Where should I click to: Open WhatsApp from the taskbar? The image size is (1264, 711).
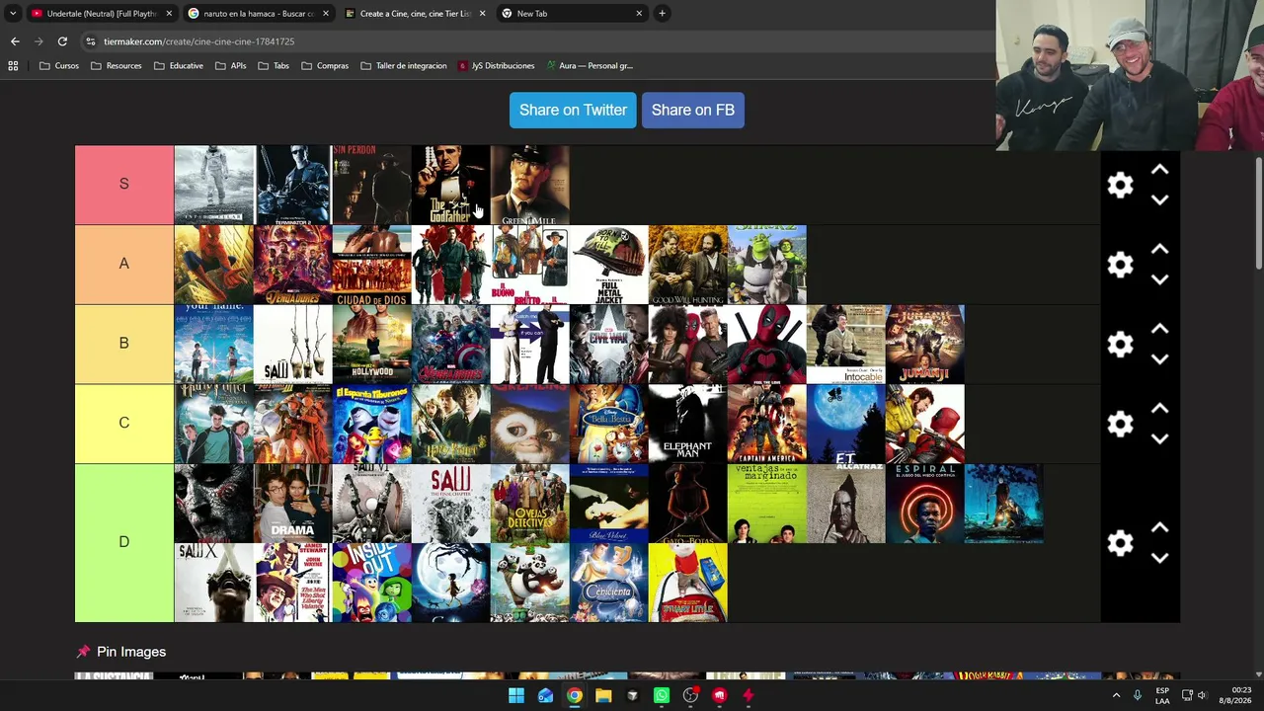(x=662, y=695)
